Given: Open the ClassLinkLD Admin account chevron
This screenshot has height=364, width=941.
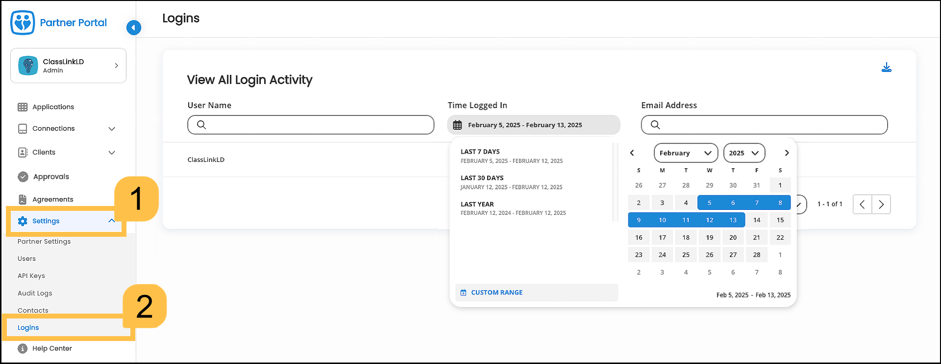Looking at the screenshot, I should (116, 66).
